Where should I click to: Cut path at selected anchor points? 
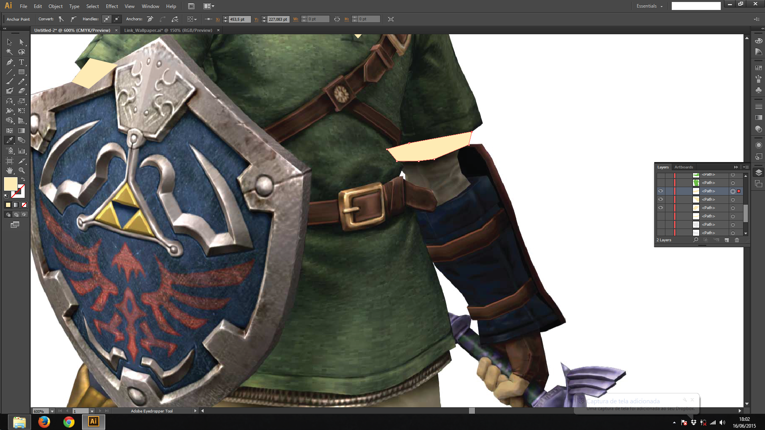[175, 19]
